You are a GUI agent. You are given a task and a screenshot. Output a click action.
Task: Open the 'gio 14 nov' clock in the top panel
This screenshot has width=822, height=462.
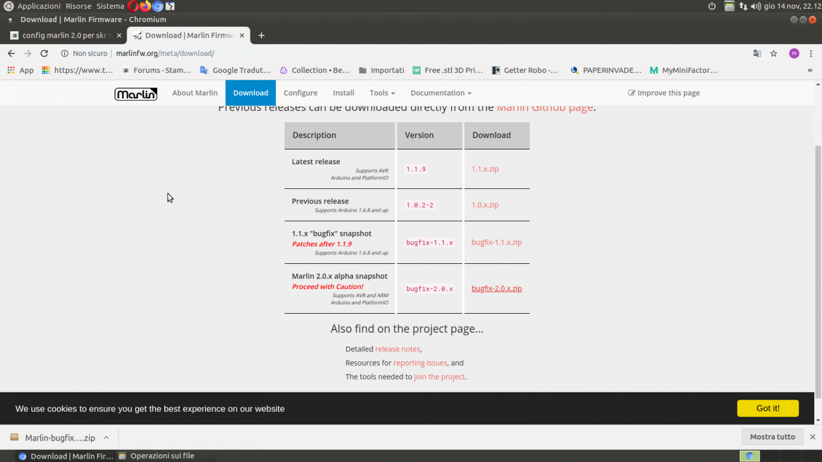point(792,6)
